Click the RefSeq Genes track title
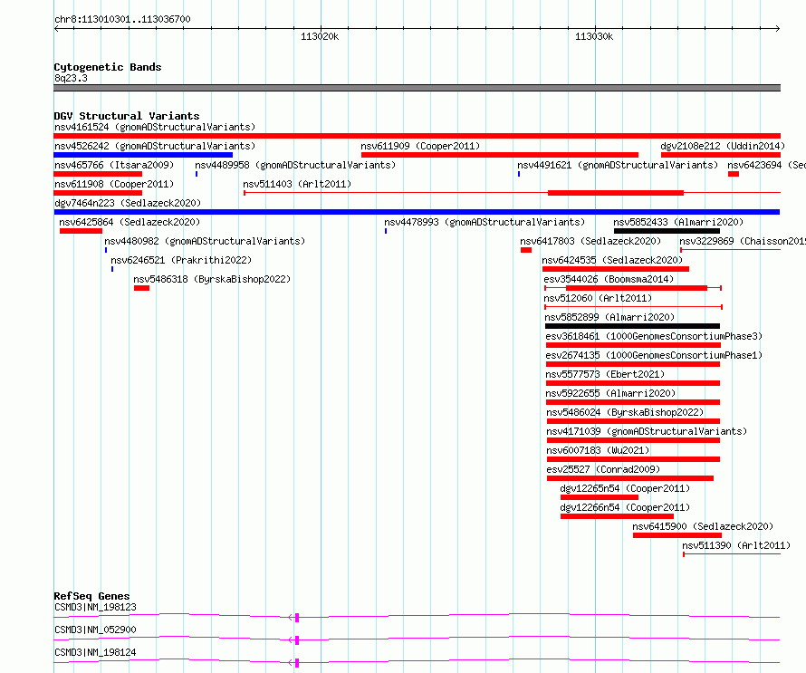806x673 pixels. [x=91, y=596]
